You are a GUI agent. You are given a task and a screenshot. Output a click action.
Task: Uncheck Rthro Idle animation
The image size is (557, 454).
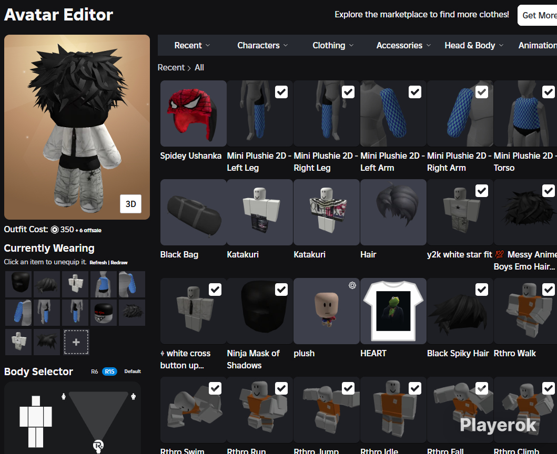click(415, 388)
